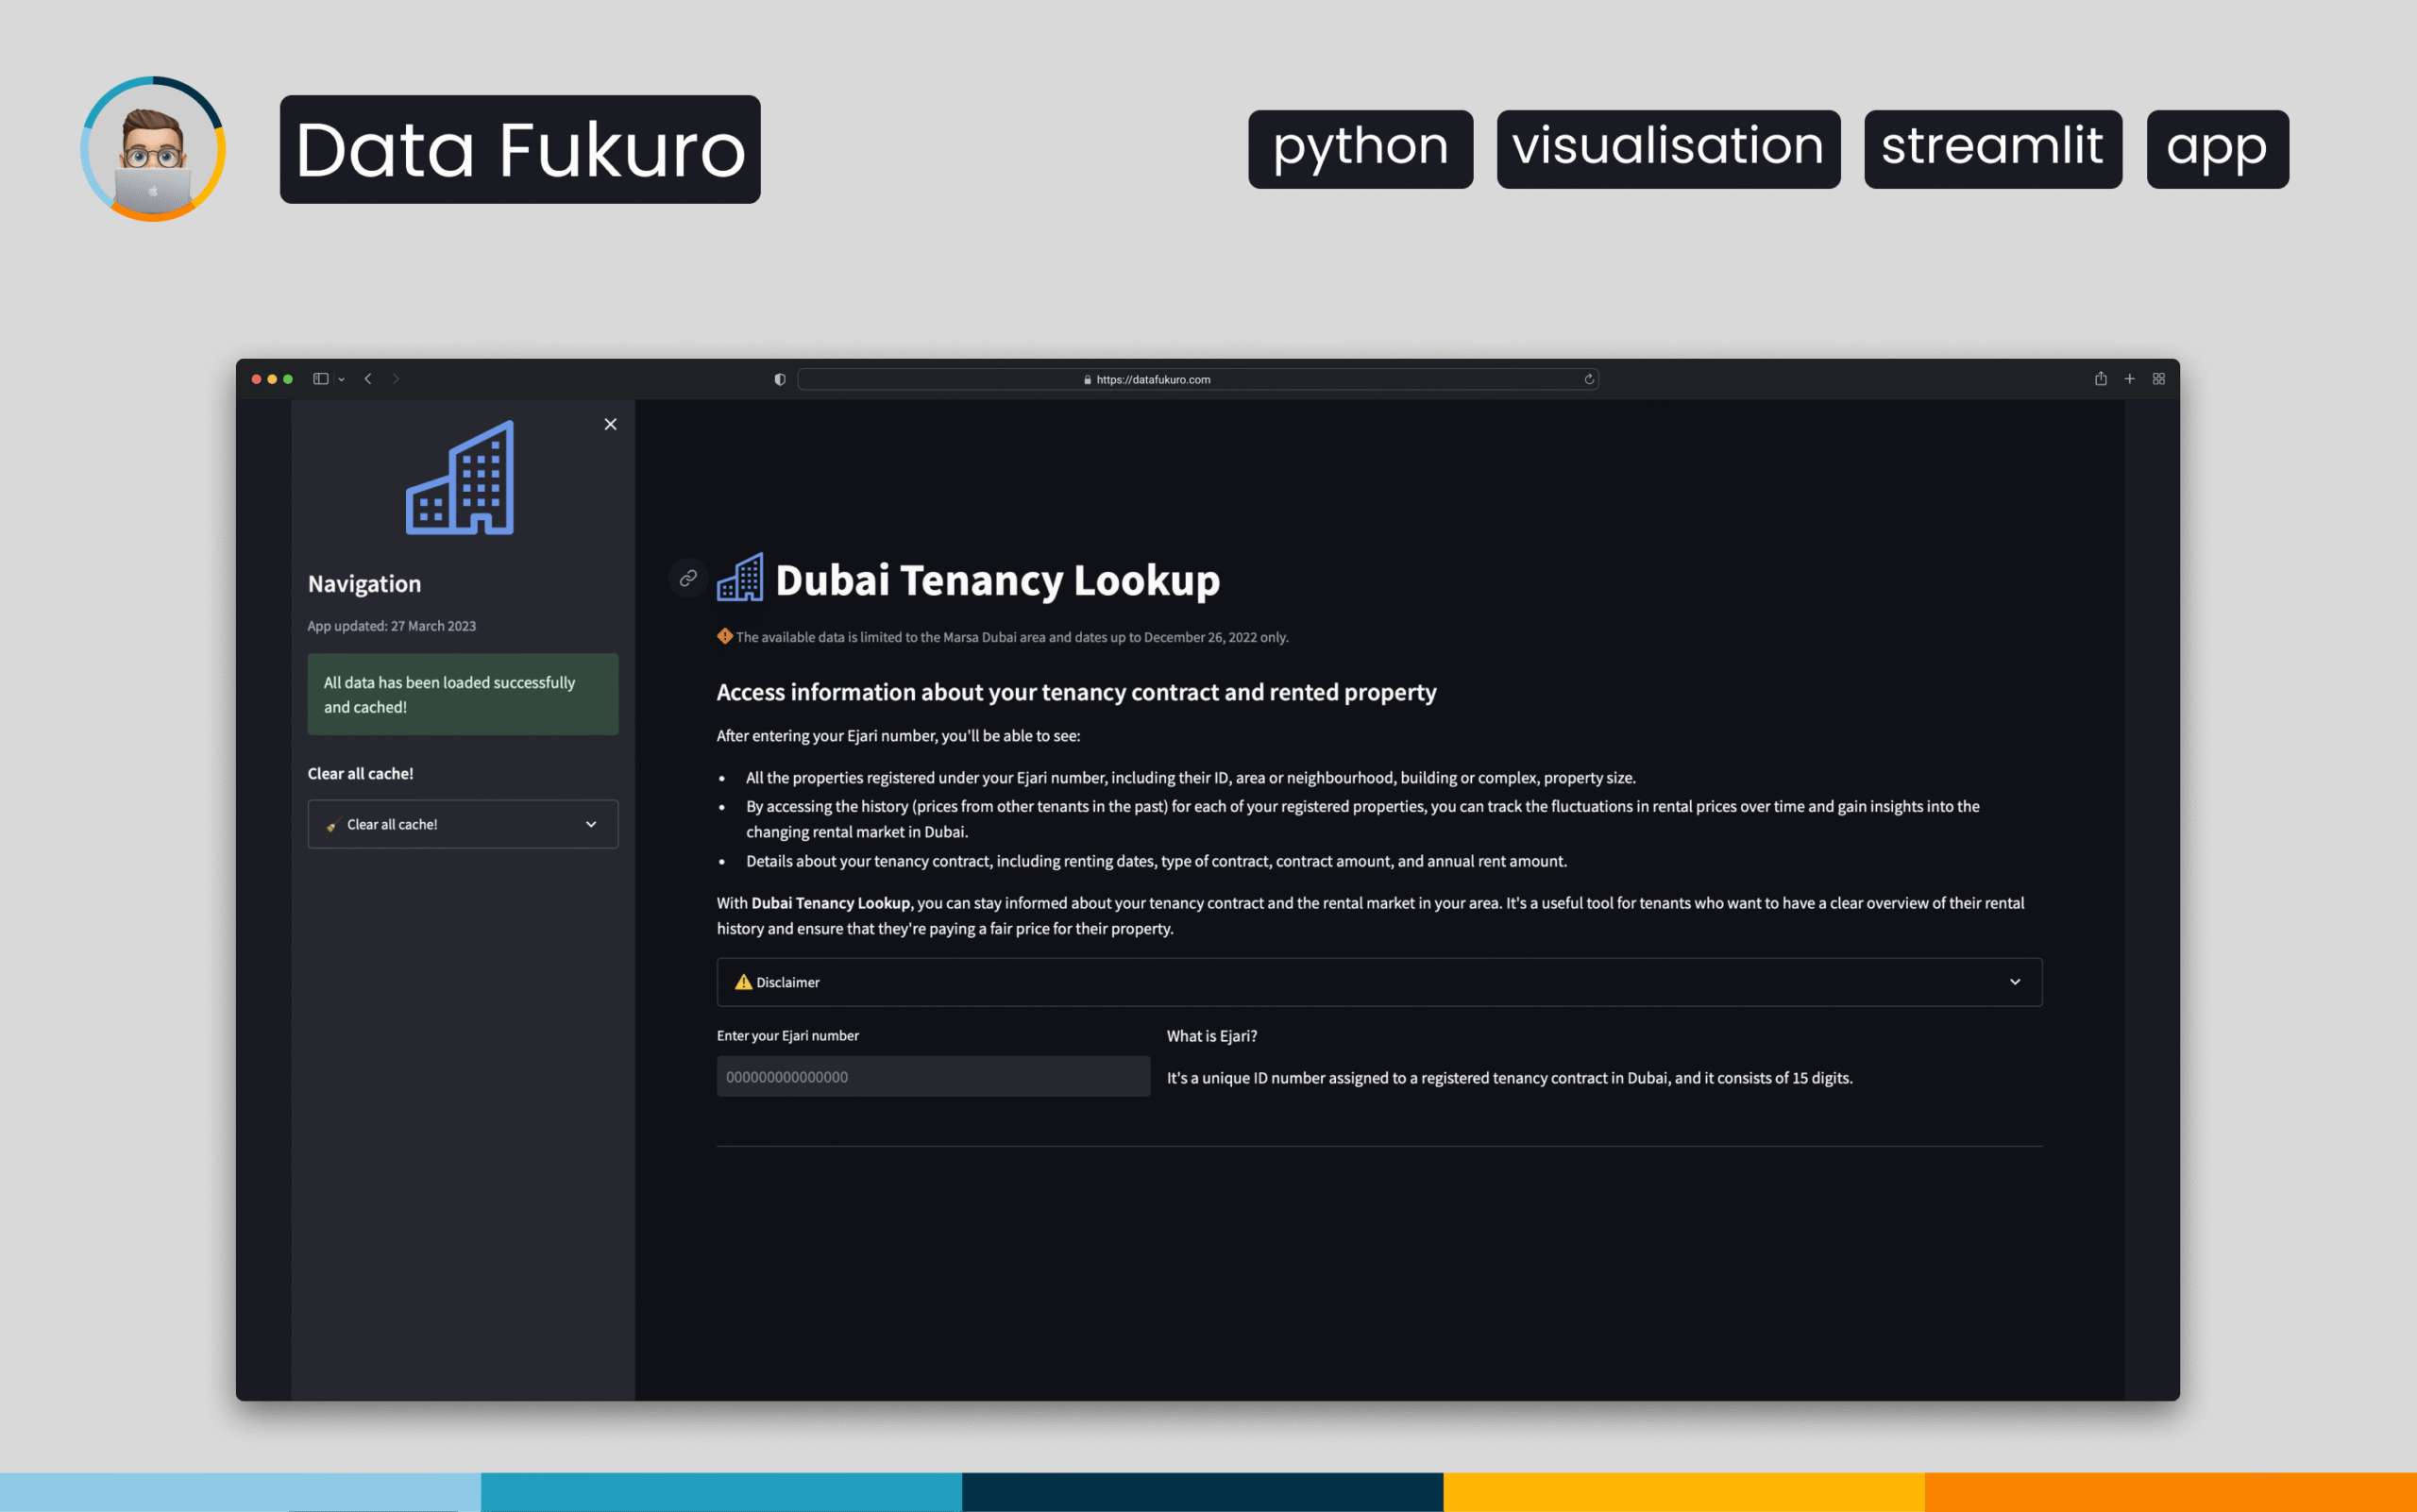Click the Ejari number input field
2417x1512 pixels.
[x=933, y=1076]
